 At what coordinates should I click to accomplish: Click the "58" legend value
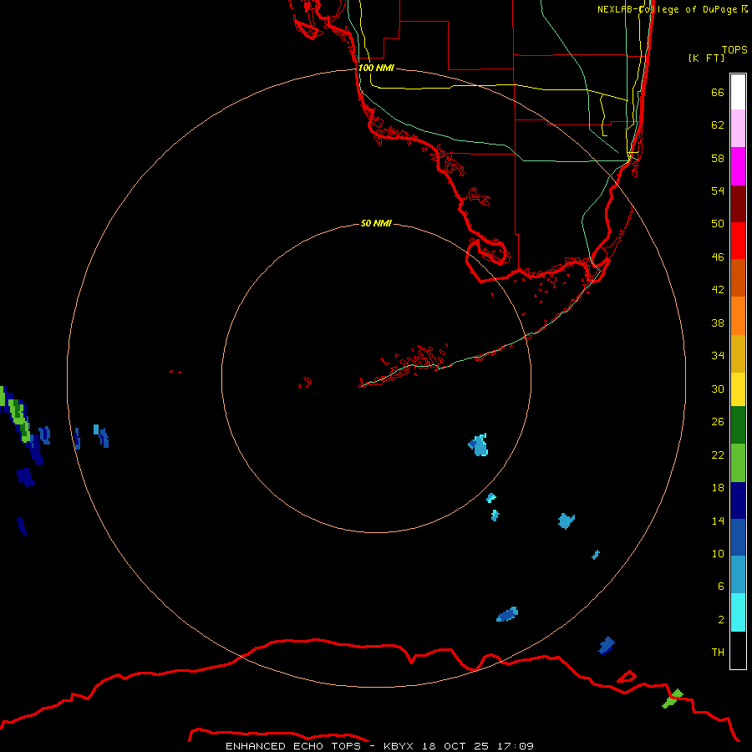[x=718, y=158]
